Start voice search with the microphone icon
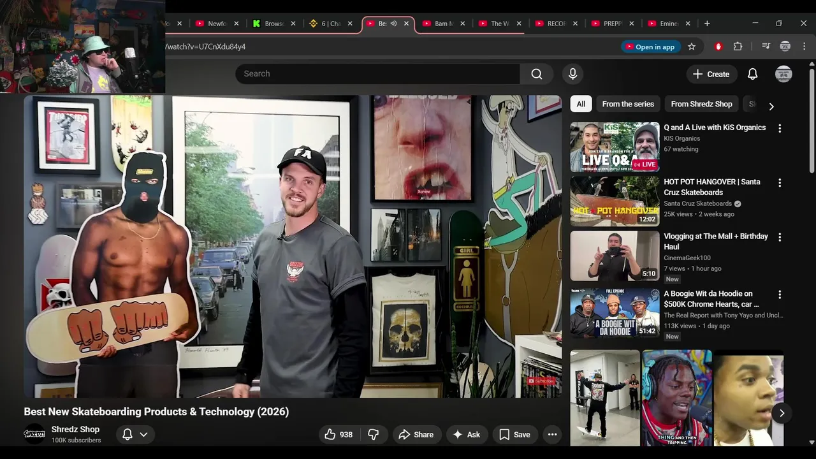816x459 pixels. coord(572,74)
